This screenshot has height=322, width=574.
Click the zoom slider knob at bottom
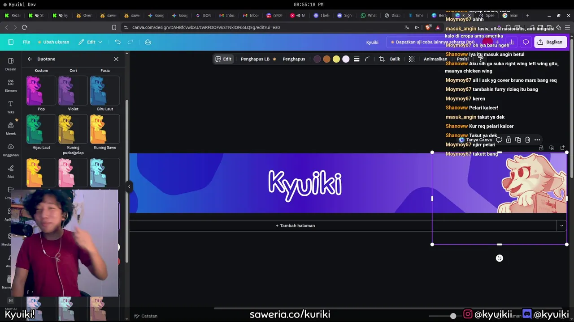[453, 316]
